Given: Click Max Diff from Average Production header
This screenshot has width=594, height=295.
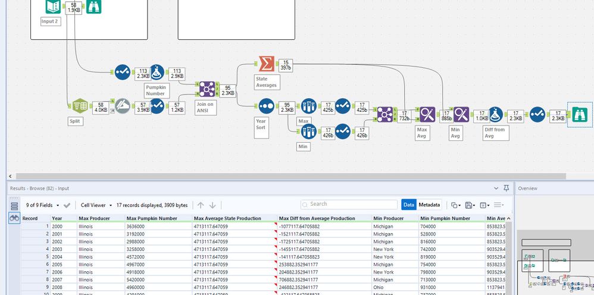Looking at the screenshot, I should coord(324,218).
